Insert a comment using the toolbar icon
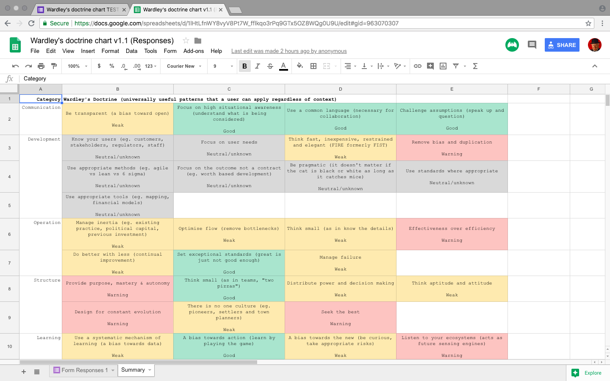Screen dimensions: 610x381 [430, 66]
